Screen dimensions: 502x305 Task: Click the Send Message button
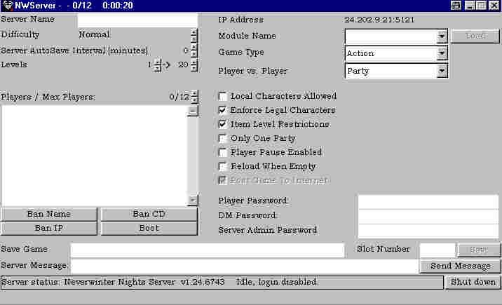coord(460,266)
